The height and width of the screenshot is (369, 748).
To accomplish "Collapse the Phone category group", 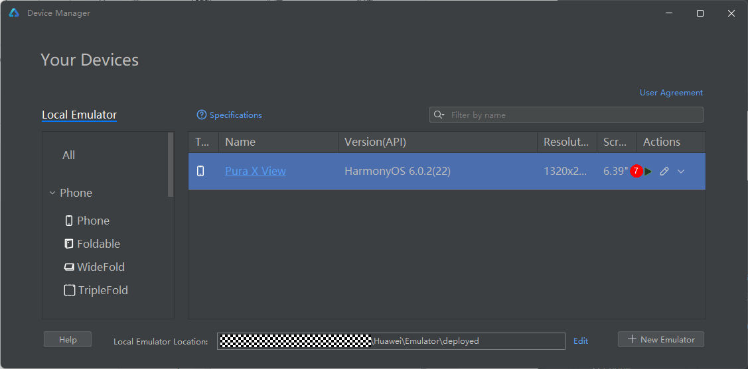I will tap(52, 193).
